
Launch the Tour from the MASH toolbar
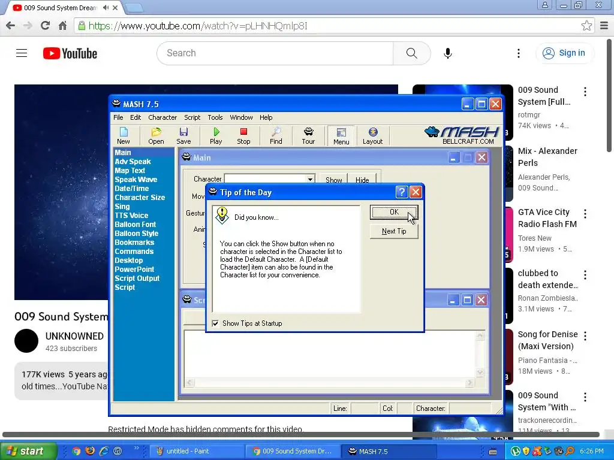(308, 136)
